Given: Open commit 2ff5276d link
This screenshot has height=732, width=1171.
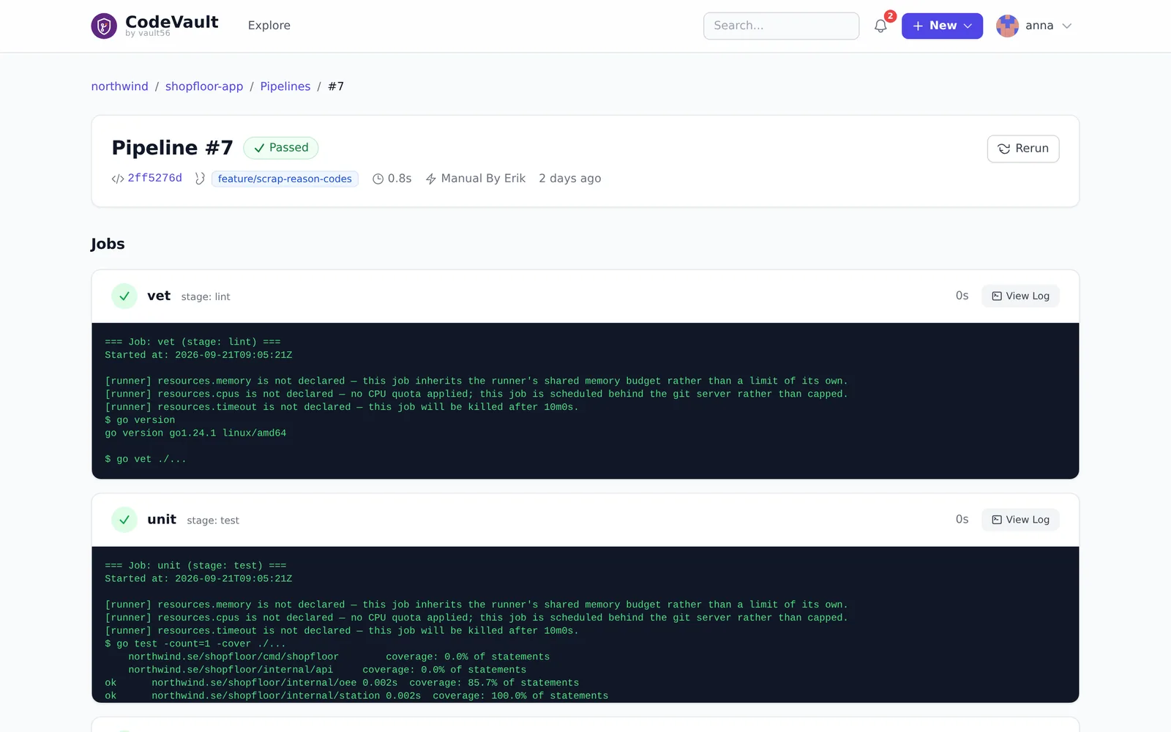Looking at the screenshot, I should click(x=155, y=178).
